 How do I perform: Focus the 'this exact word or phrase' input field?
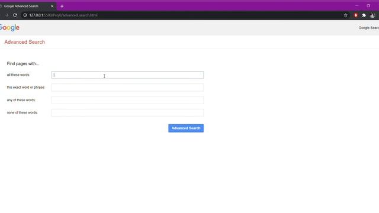(127, 88)
